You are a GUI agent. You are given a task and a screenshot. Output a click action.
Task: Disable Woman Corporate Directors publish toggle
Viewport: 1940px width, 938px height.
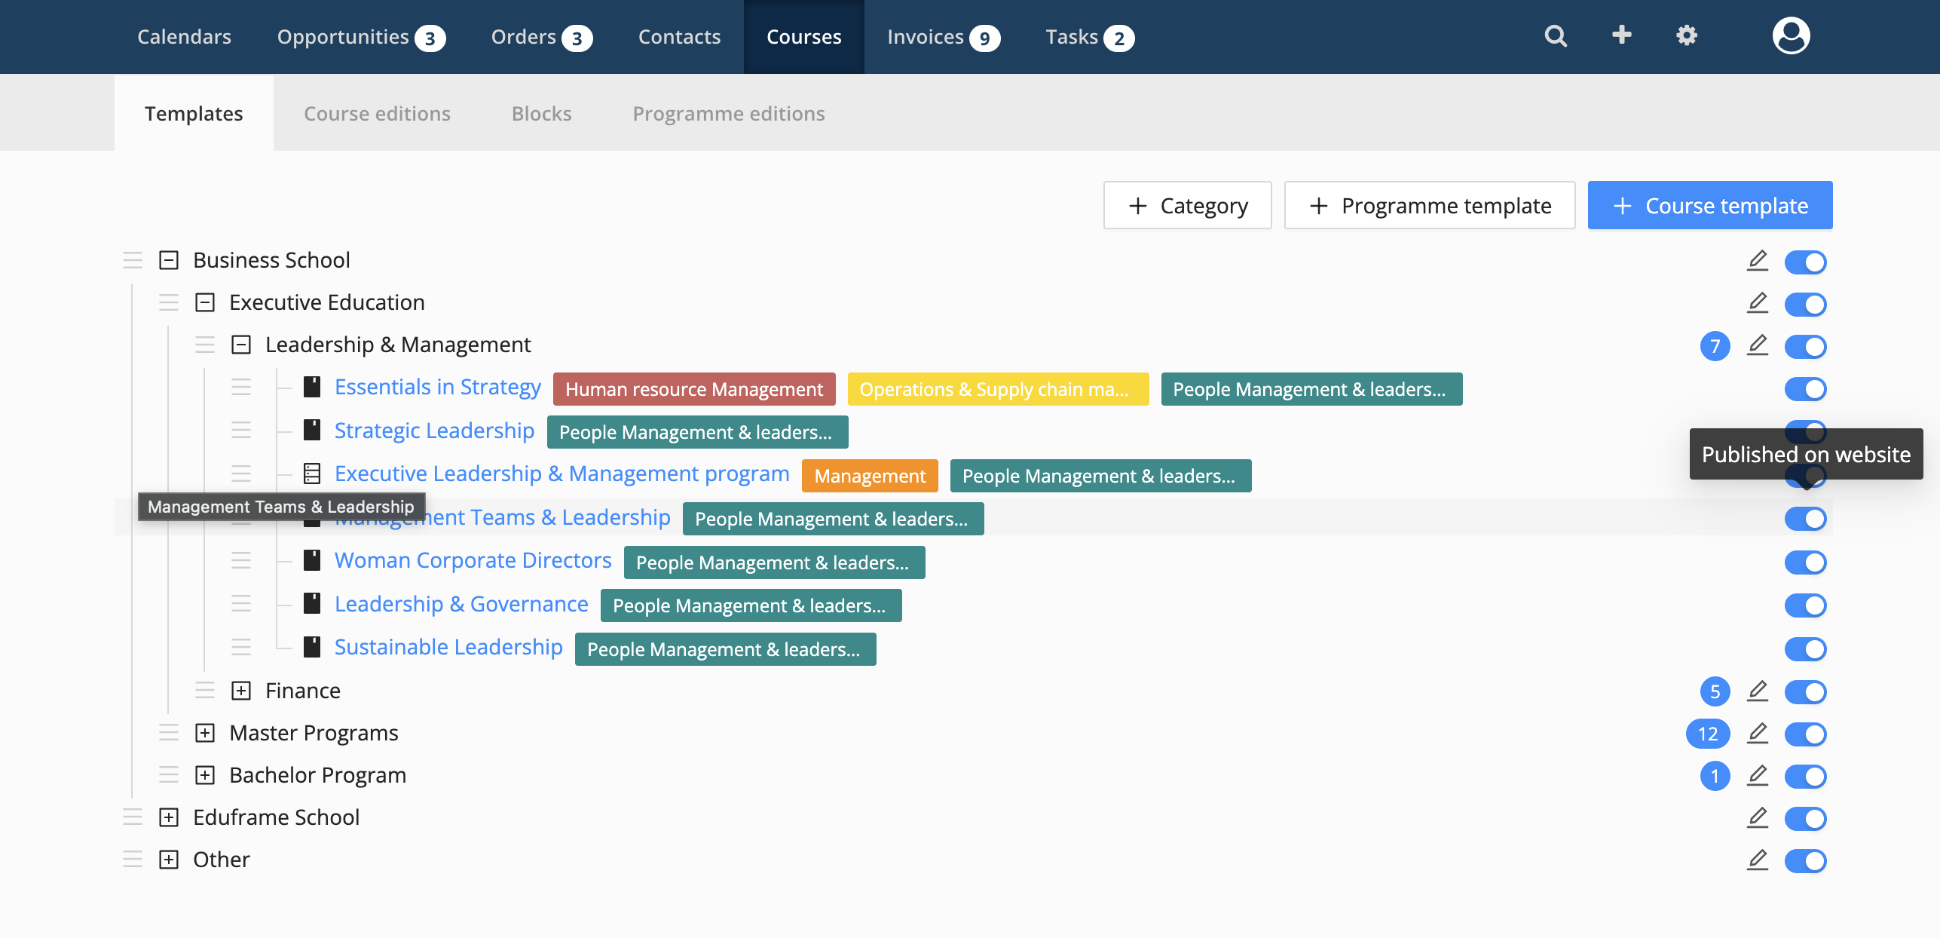click(1805, 562)
